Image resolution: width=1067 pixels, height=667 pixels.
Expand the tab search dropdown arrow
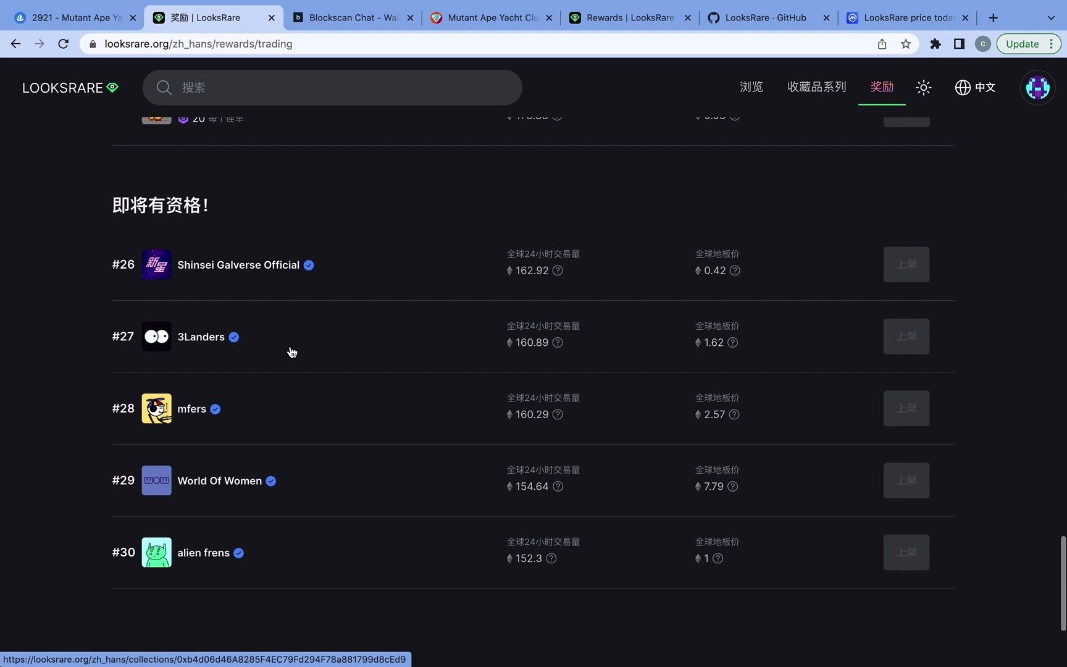pyautogui.click(x=1051, y=18)
